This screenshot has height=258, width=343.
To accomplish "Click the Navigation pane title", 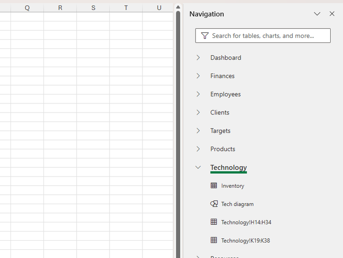I will 207,14.
